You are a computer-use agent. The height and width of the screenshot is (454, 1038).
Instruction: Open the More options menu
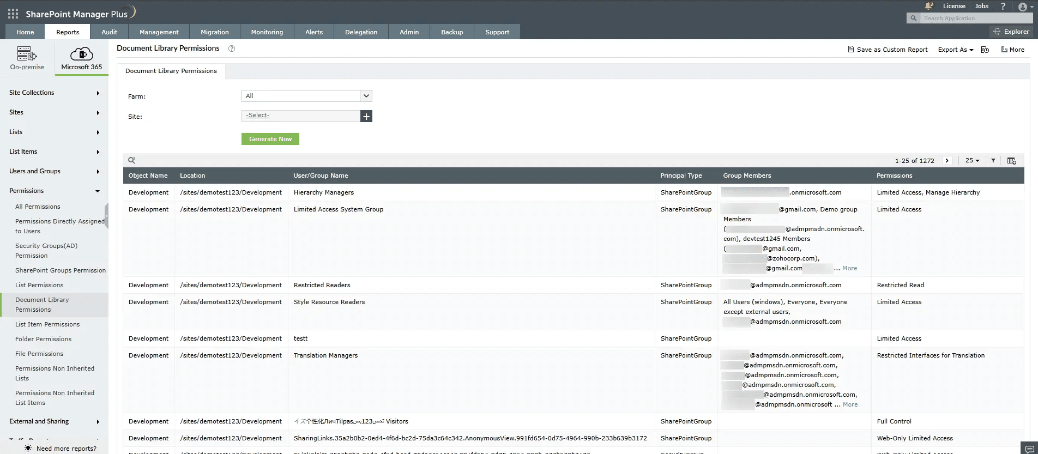click(x=1012, y=50)
